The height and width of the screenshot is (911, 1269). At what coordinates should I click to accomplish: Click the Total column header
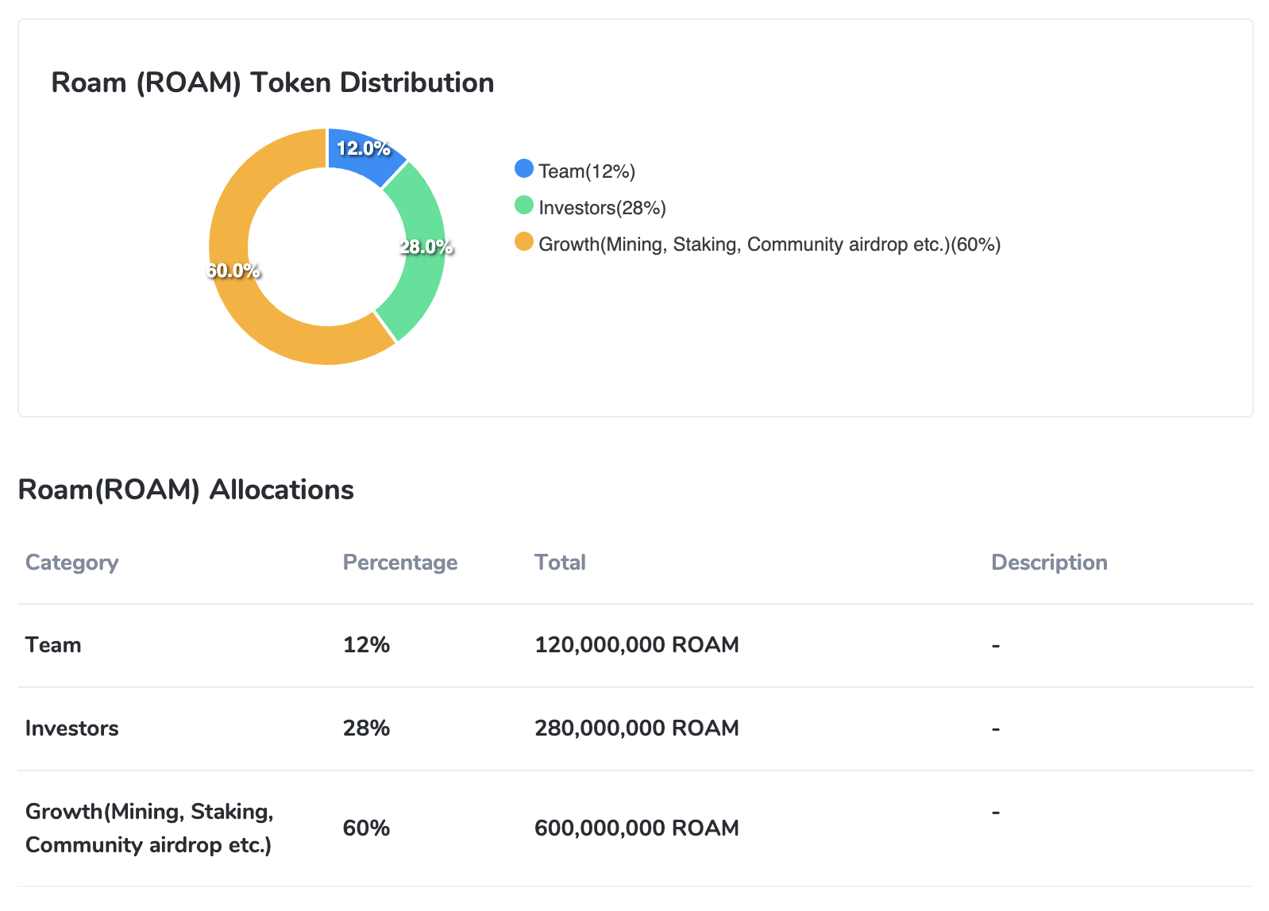click(560, 563)
